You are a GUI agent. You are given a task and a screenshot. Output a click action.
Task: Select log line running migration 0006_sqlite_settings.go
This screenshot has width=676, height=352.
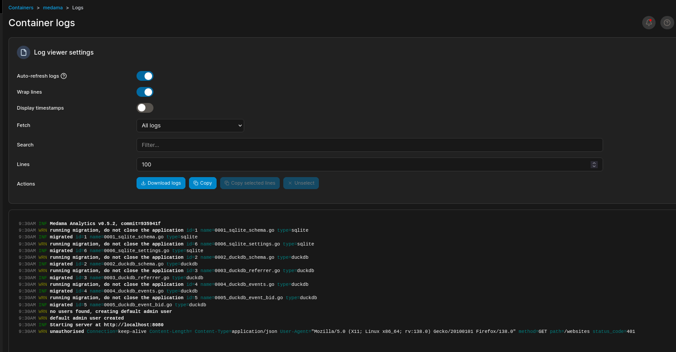coord(166,244)
